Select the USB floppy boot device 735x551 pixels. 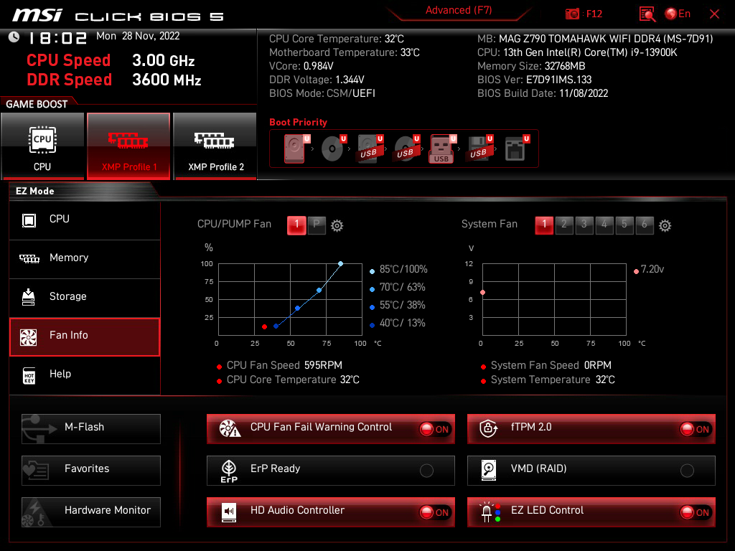[x=479, y=148]
